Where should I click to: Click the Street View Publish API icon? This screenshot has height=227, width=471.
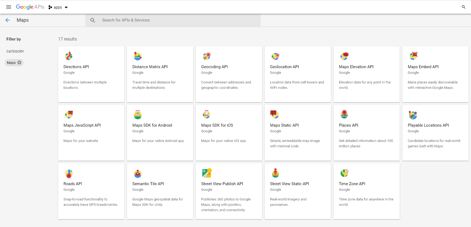pyautogui.click(x=207, y=173)
